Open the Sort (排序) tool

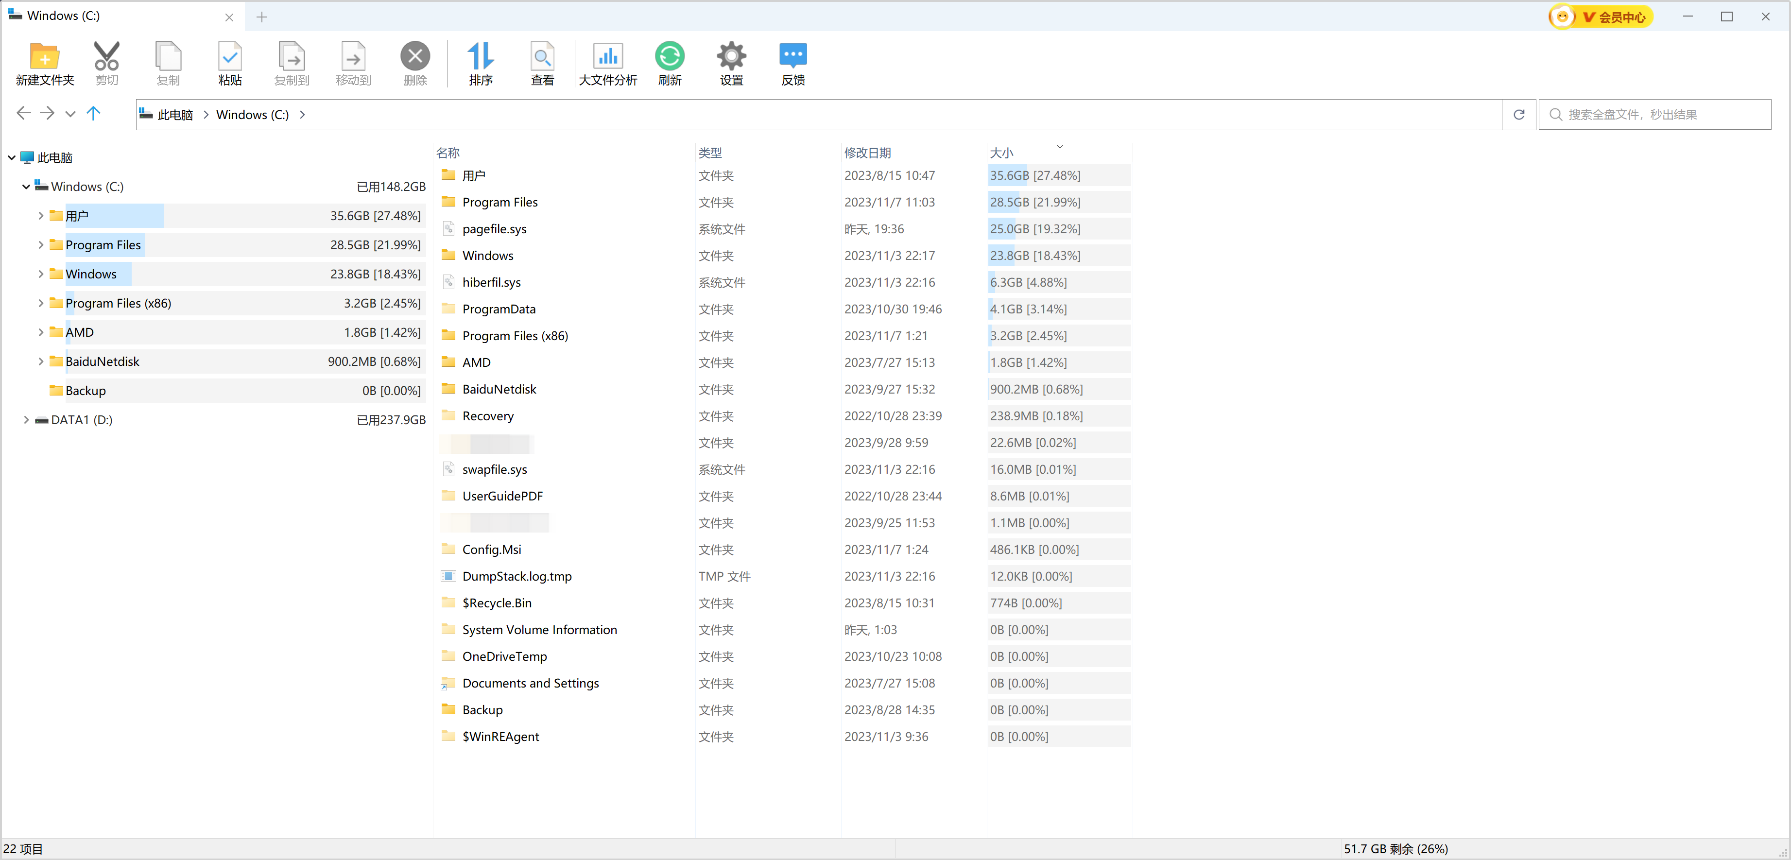click(481, 63)
